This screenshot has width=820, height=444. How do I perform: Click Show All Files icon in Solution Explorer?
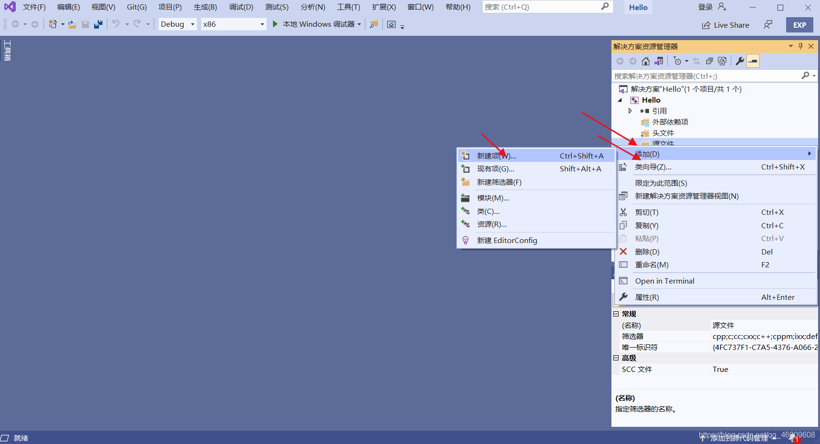click(722, 61)
